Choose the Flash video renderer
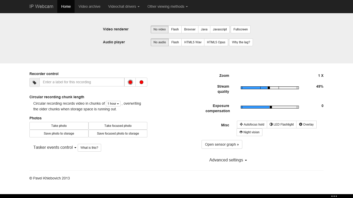Viewport: 353px width, 198px height. pos(175,29)
